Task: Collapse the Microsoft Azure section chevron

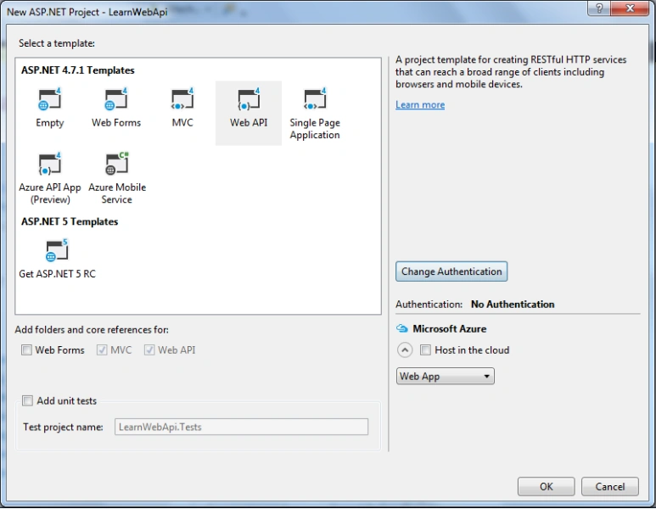Action: [x=405, y=350]
